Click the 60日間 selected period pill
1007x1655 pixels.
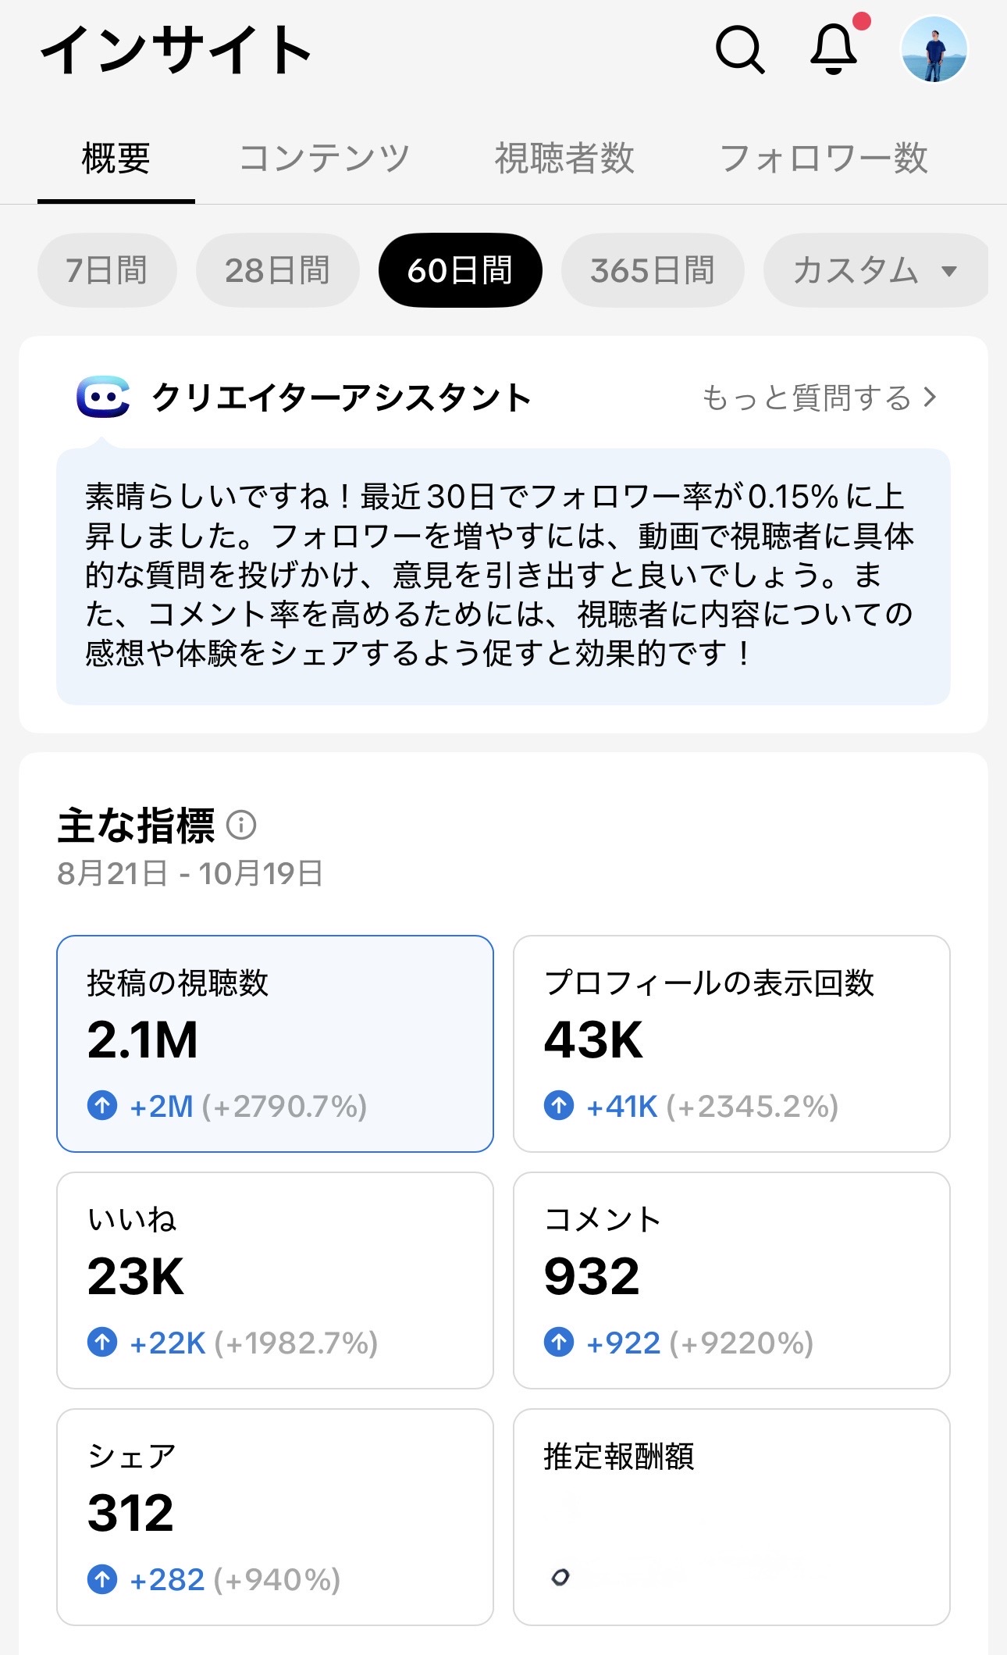click(x=460, y=270)
